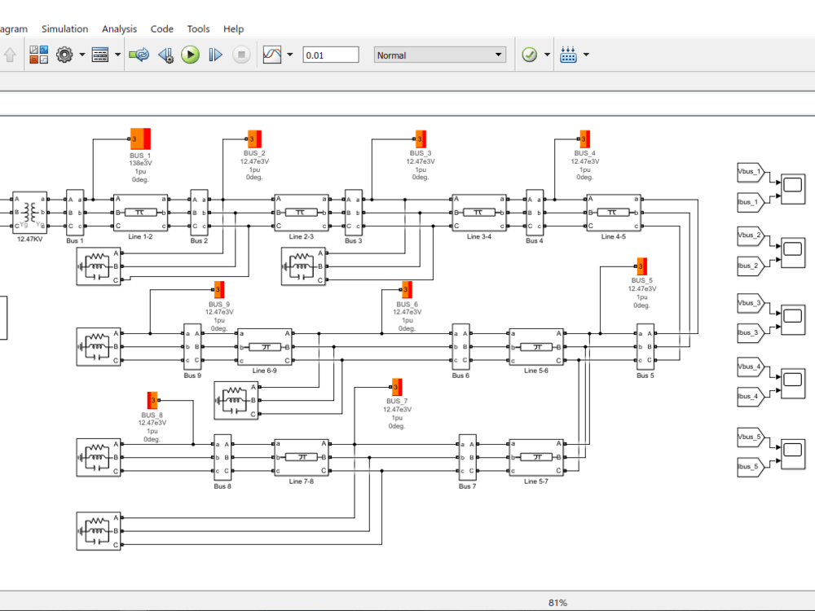Click the 81% zoom level in status bar
Viewport: 815px width, 611px height.
(x=557, y=603)
